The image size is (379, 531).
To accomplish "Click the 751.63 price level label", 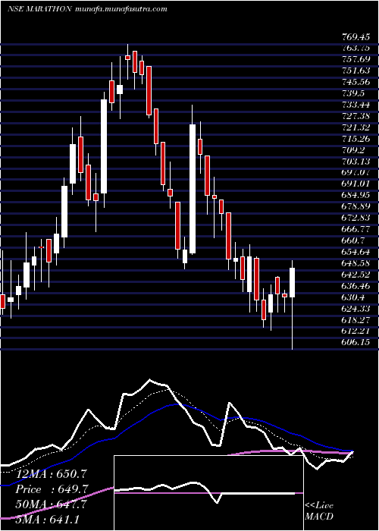I will (356, 71).
